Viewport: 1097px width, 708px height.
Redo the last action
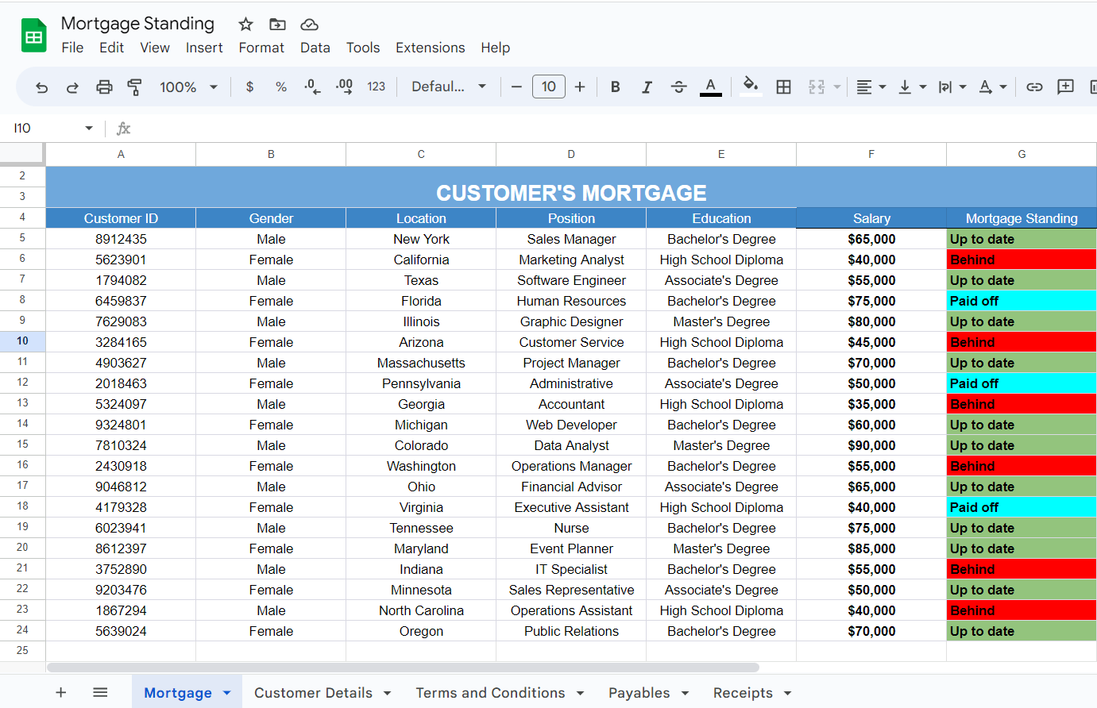[x=72, y=87]
